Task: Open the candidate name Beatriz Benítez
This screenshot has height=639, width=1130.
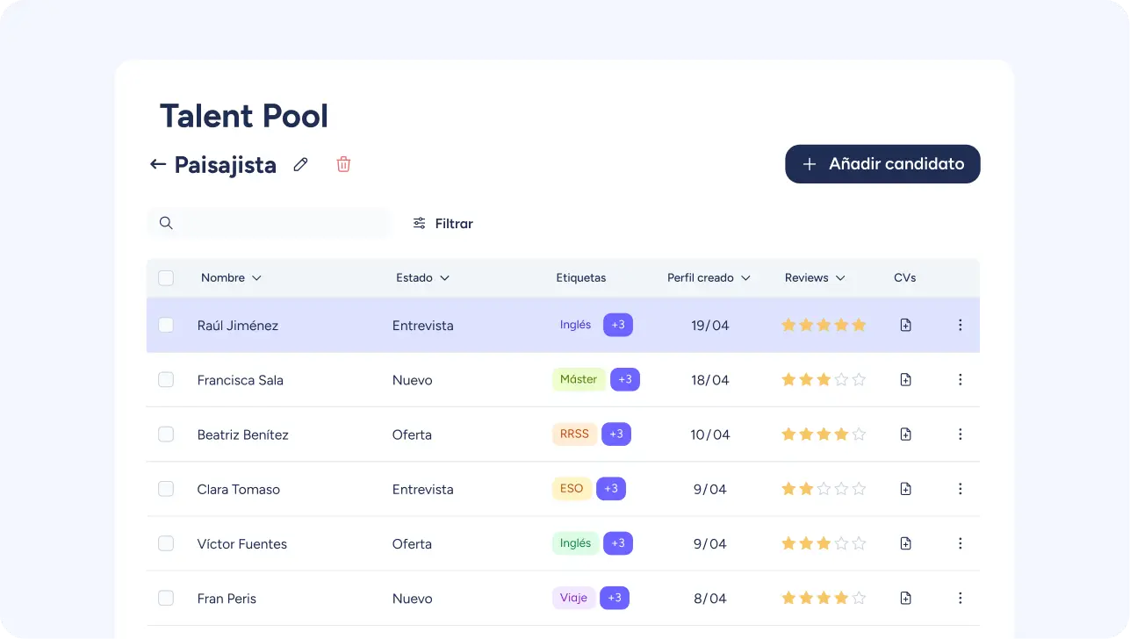Action: click(x=242, y=434)
